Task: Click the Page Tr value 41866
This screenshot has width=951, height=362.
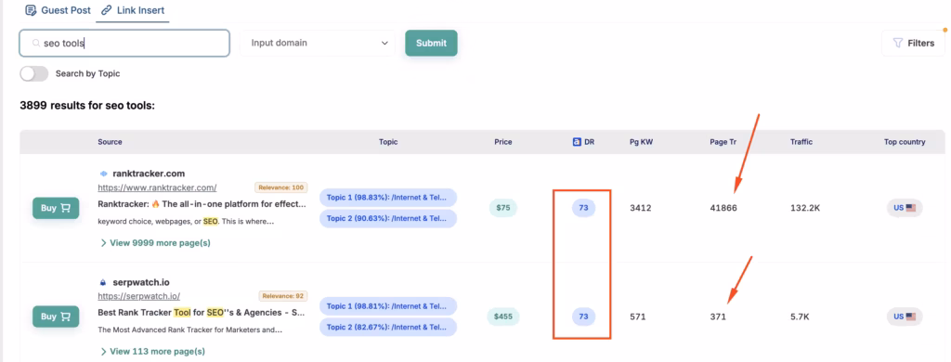Action: click(723, 208)
